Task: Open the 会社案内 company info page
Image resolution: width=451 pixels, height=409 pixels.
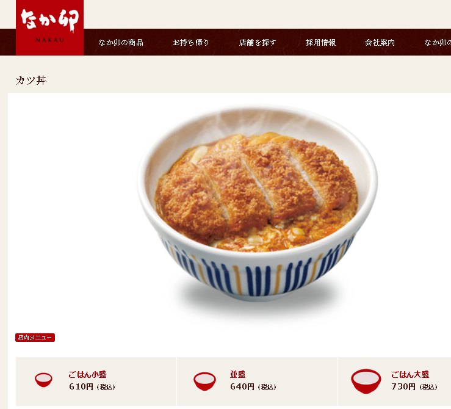Action: point(380,43)
